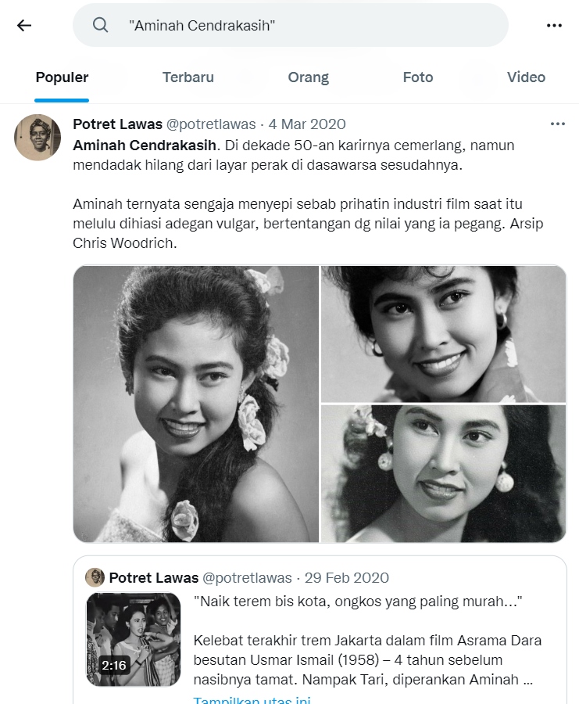Screen dimensions: 579x704
Task: Switch to the Foto tab
Action: pyautogui.click(x=418, y=77)
